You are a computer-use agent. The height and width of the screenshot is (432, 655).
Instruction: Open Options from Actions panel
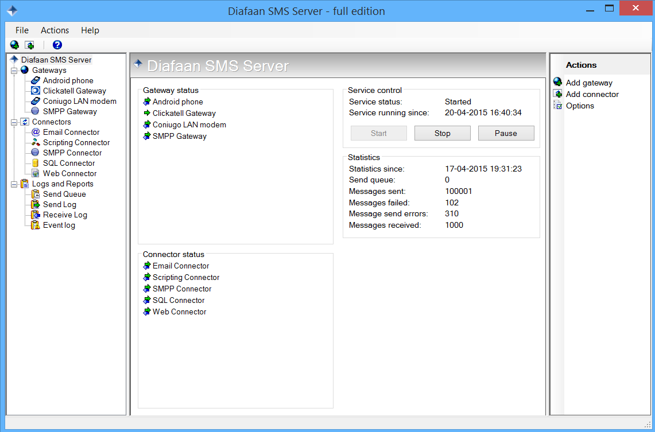580,106
